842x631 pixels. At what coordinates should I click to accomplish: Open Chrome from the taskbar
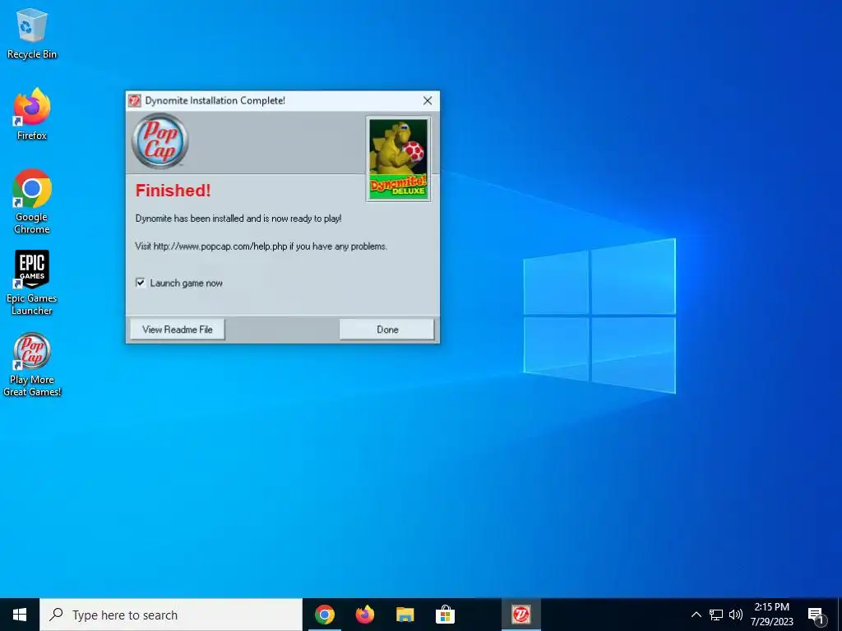tap(324, 615)
